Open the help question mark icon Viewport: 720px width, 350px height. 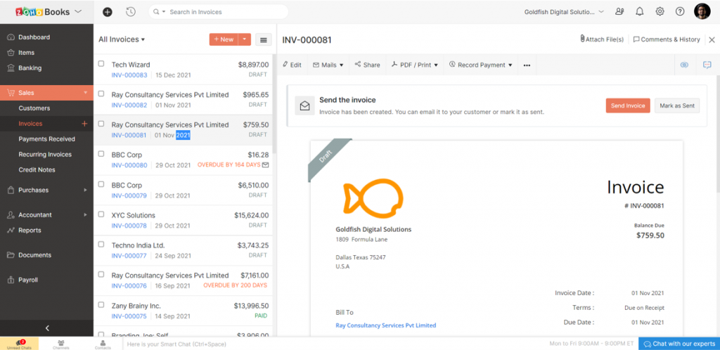[680, 12]
